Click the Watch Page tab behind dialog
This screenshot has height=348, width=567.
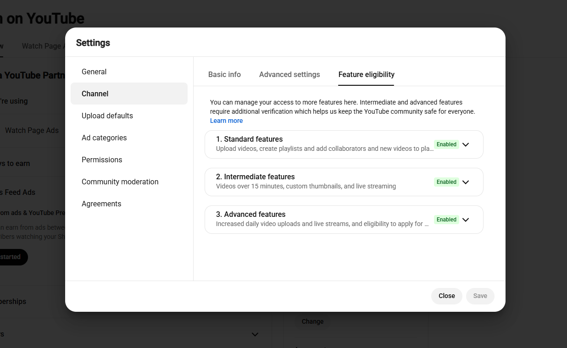coord(44,46)
